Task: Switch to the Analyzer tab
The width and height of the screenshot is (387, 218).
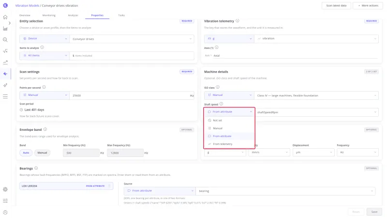Action: point(73,16)
